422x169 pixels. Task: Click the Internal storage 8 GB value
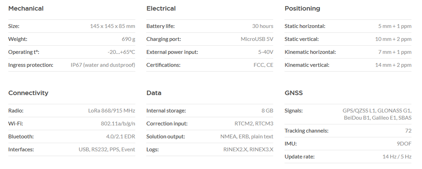[267, 111]
